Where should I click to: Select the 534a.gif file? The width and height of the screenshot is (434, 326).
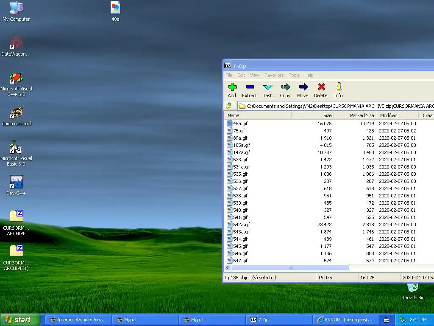[x=242, y=166]
